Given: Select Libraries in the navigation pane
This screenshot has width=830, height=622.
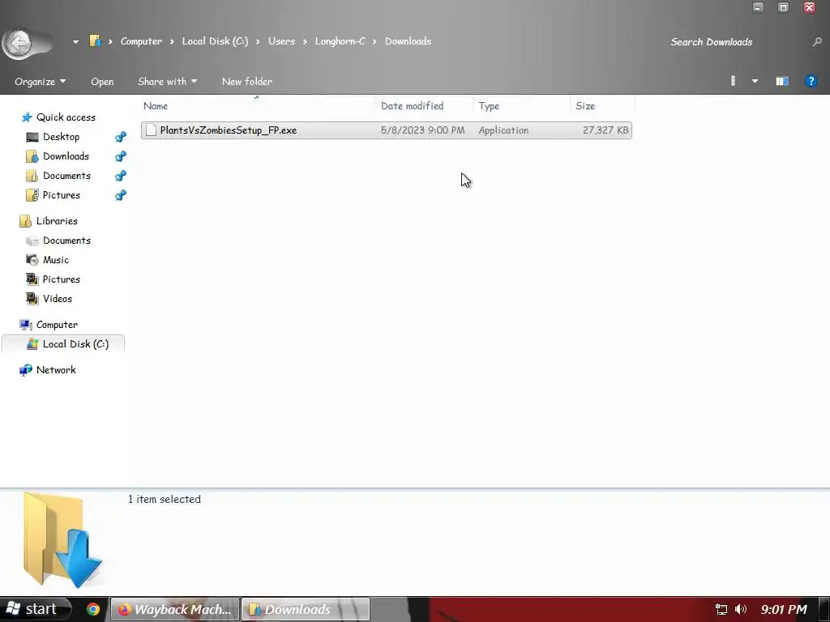Looking at the screenshot, I should [x=57, y=221].
